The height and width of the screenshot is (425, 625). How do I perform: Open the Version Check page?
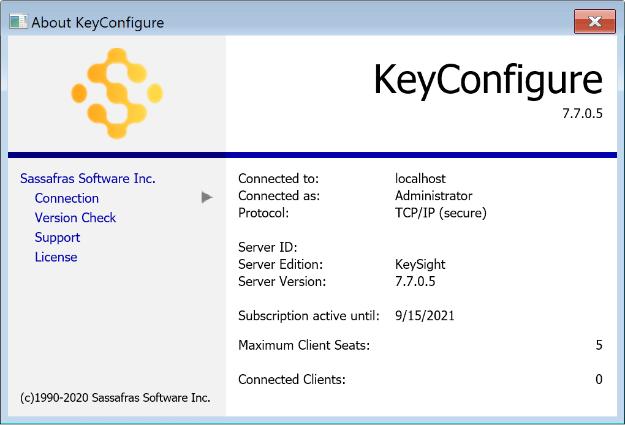coord(75,217)
